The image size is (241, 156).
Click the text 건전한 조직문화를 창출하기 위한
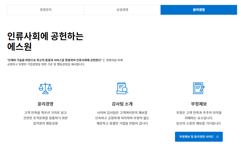(45, 118)
